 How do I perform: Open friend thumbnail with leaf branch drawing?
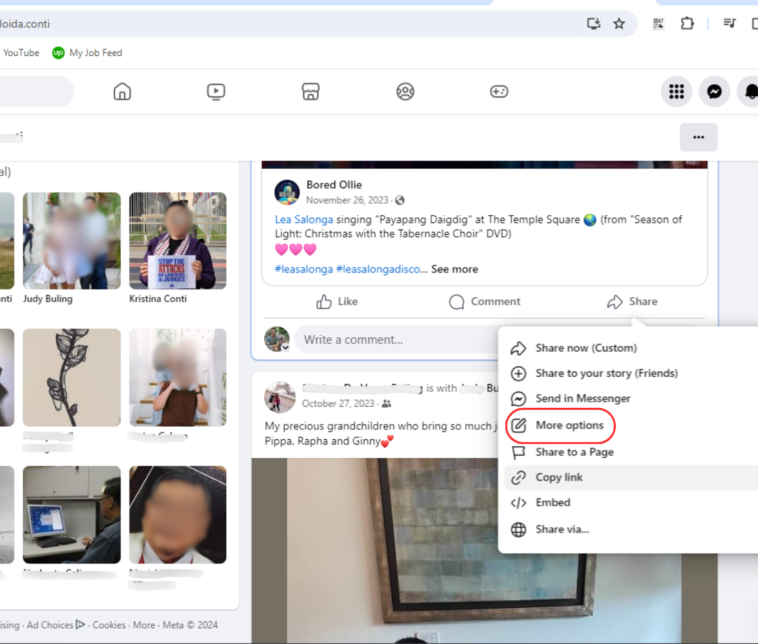point(72,377)
